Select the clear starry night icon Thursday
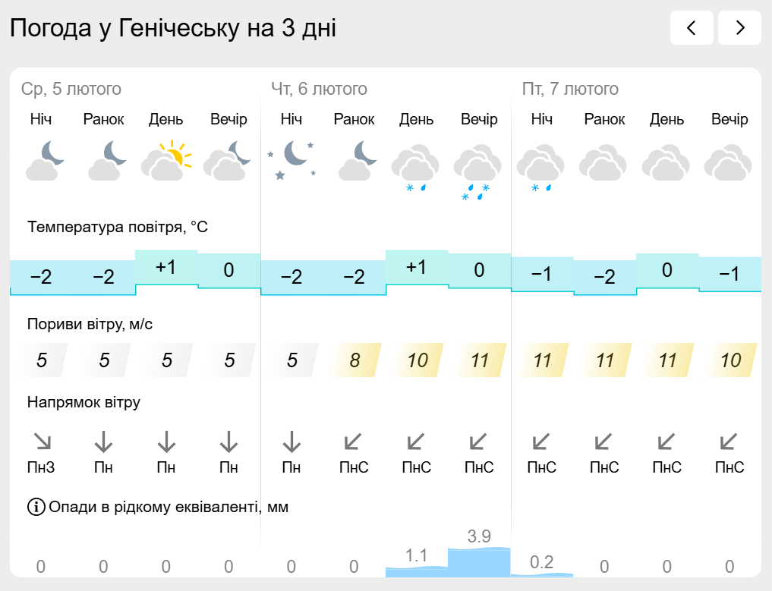 click(x=291, y=160)
